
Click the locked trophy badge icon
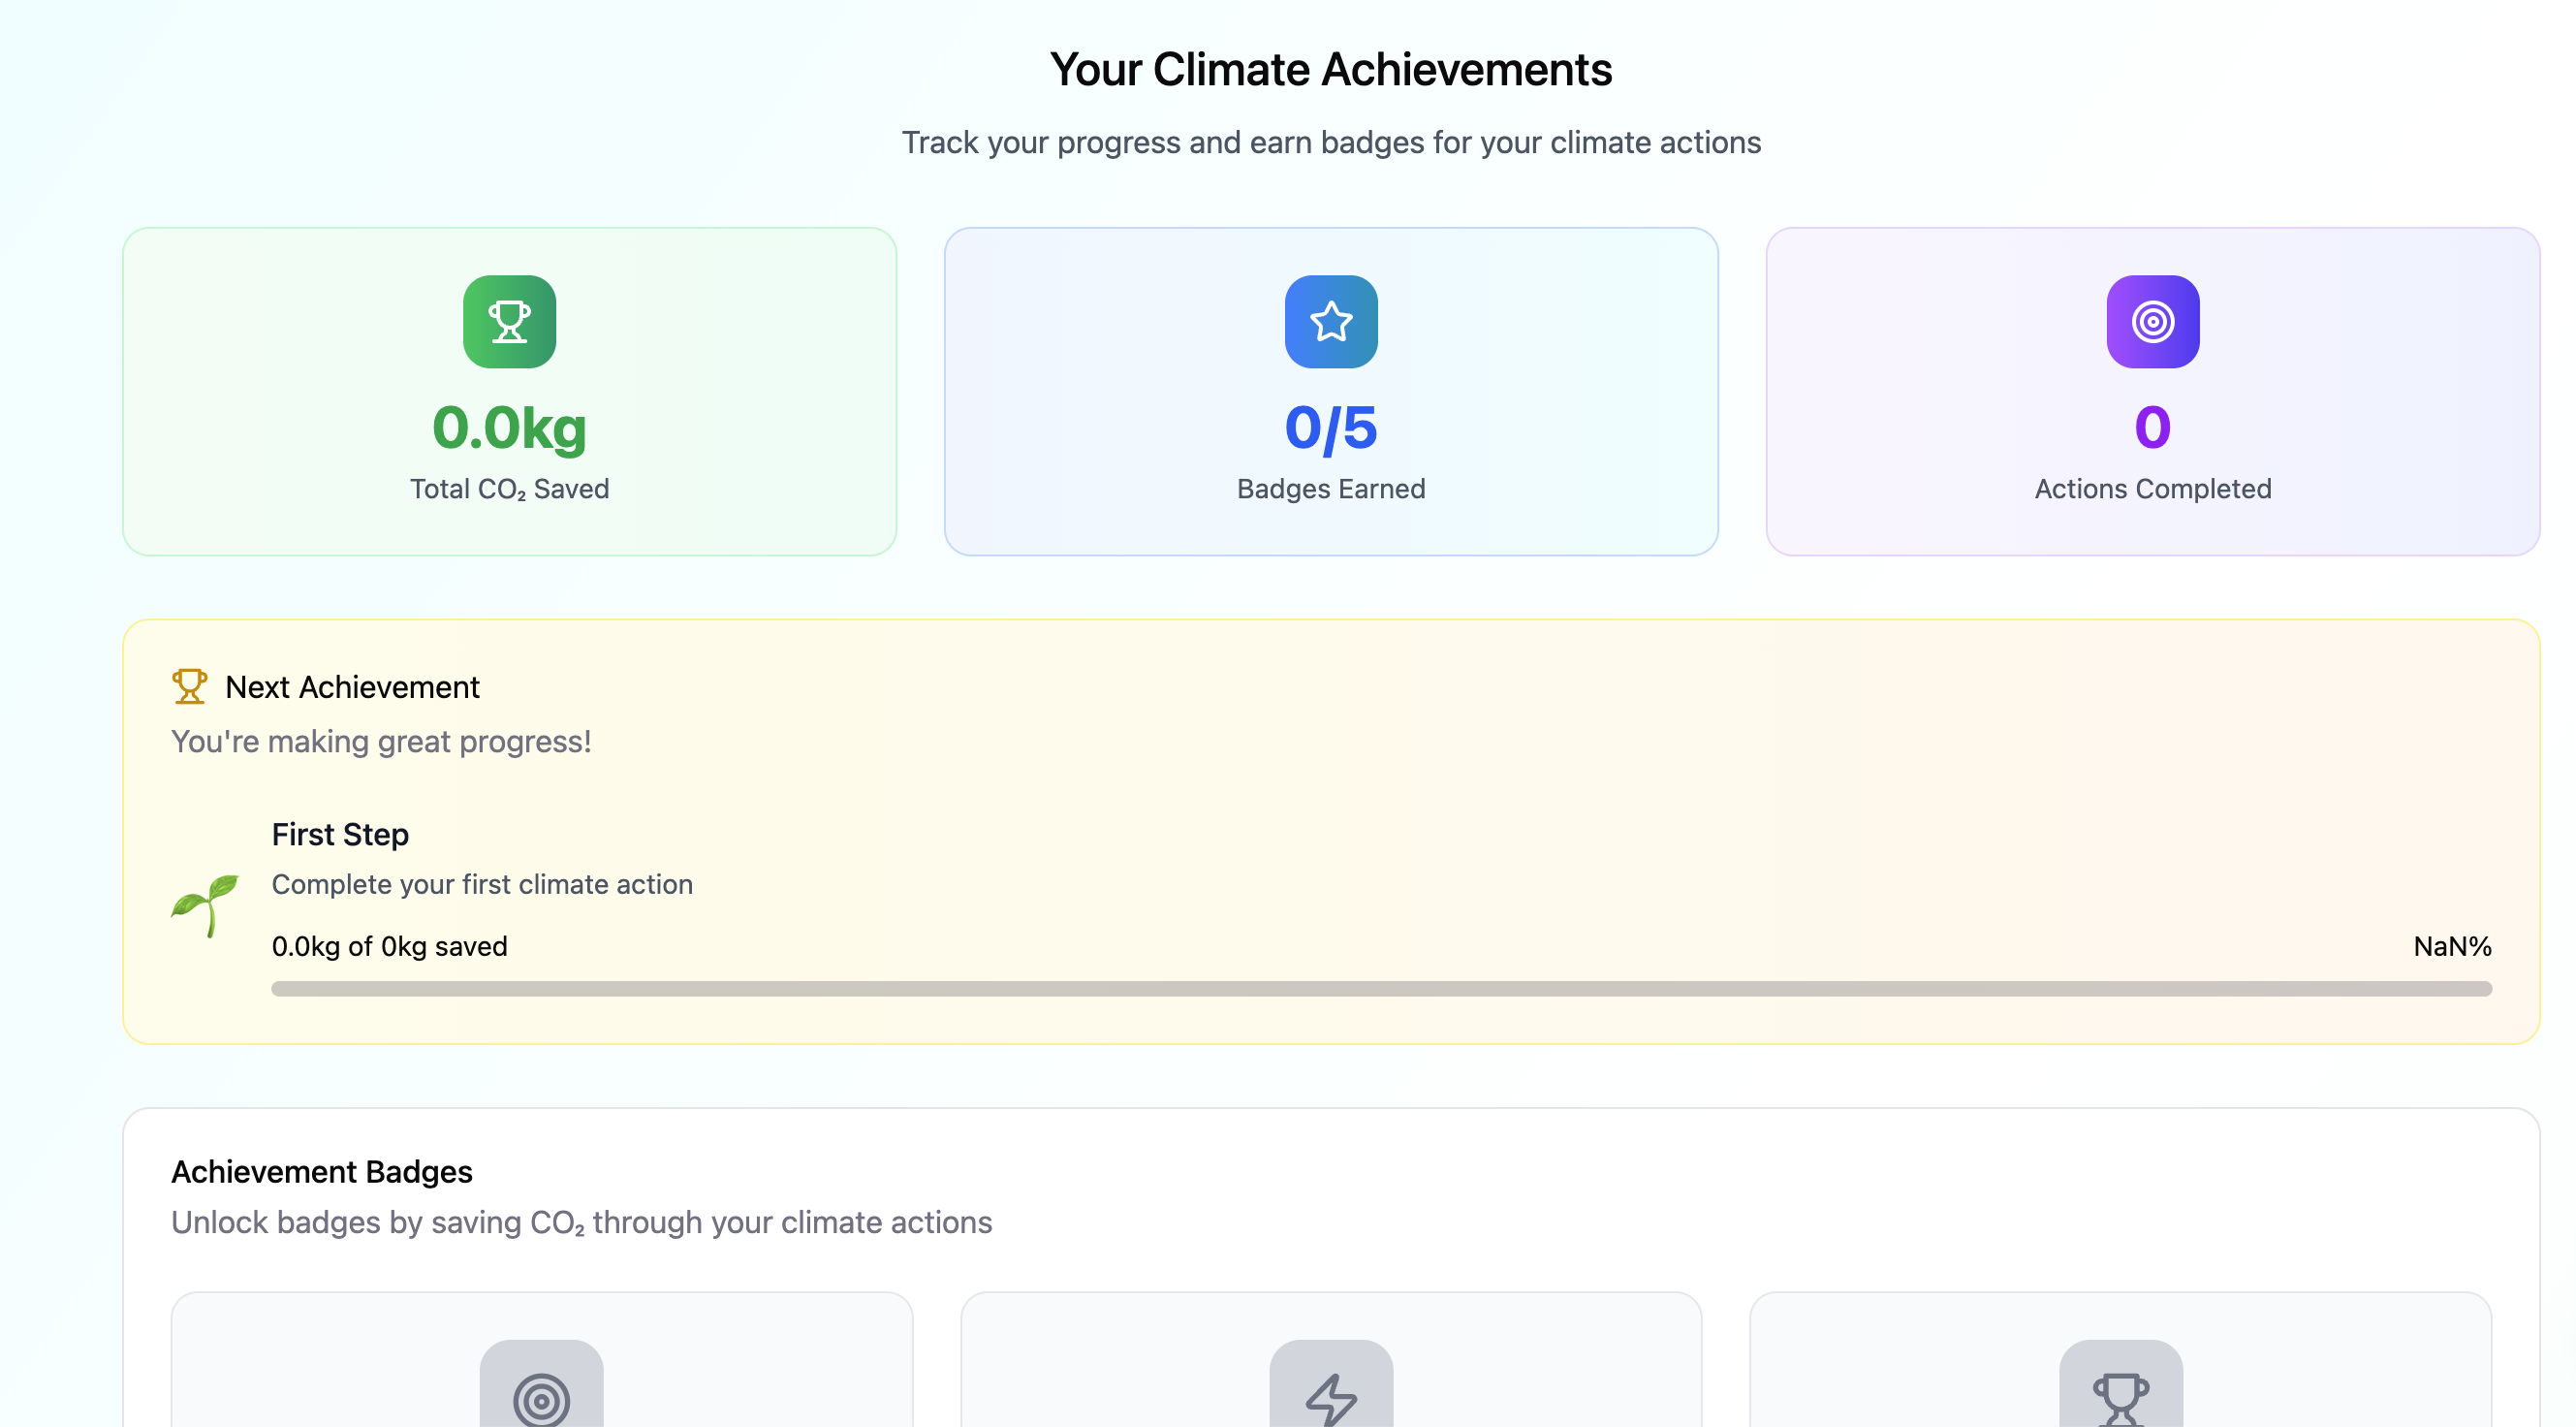pos(2122,1395)
